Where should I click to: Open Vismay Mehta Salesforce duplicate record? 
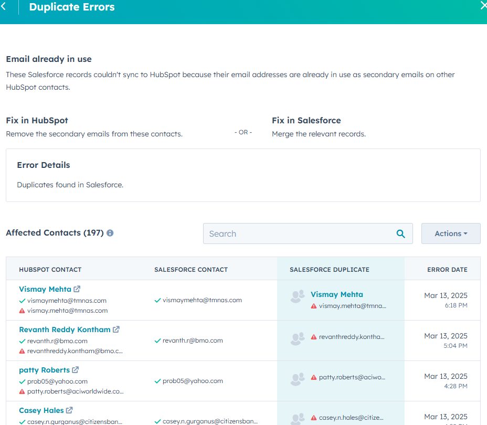tap(337, 294)
